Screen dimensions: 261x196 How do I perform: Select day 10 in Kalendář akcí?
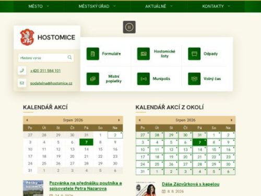click(30, 149)
